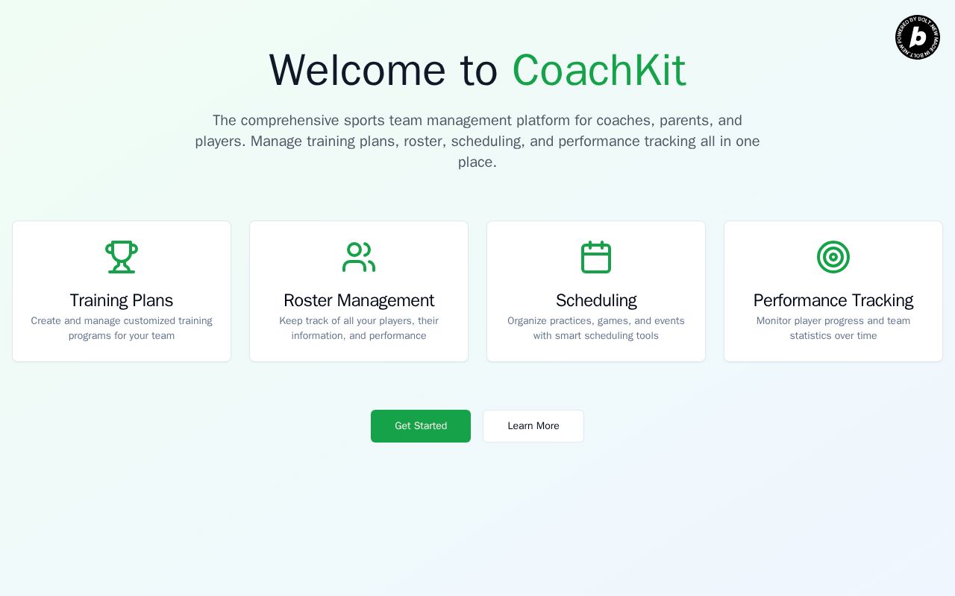Click the Get Started button

[x=421, y=426]
